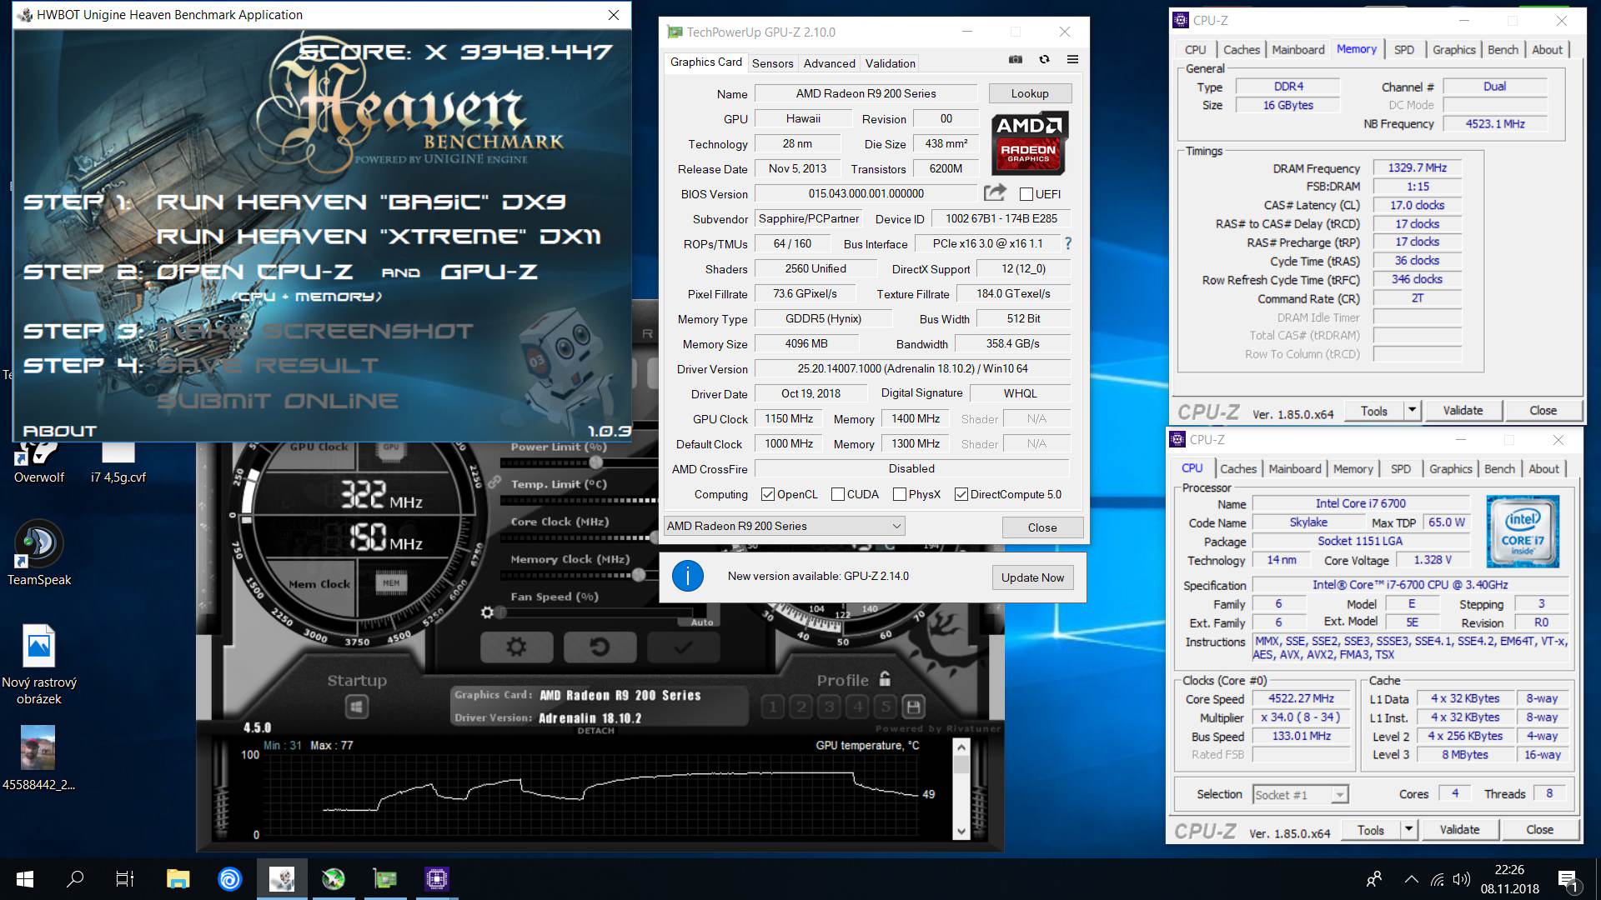Select Afterburner profile slot 3

tap(829, 707)
